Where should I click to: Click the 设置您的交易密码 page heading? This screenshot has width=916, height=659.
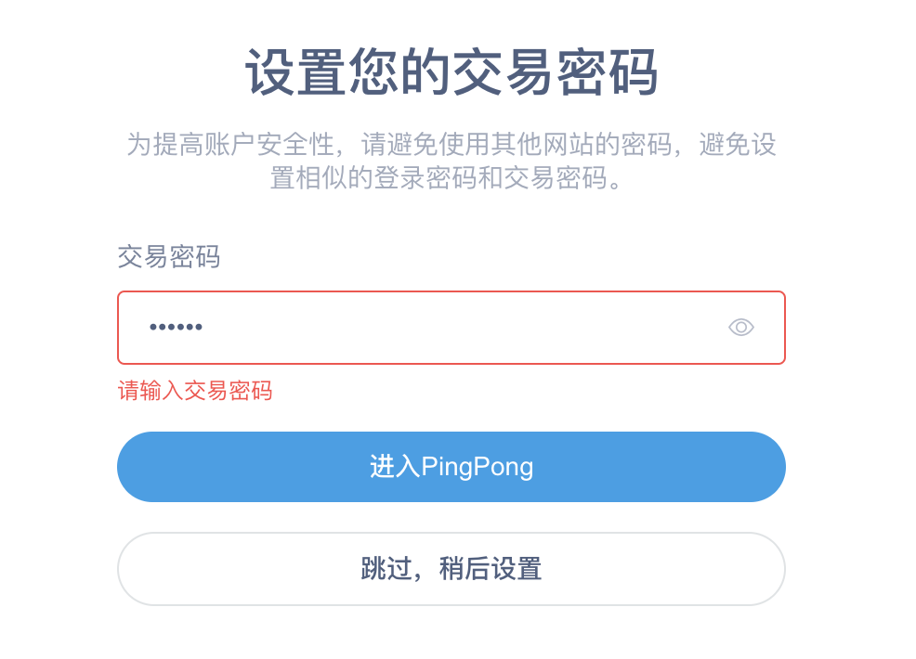pos(451,72)
